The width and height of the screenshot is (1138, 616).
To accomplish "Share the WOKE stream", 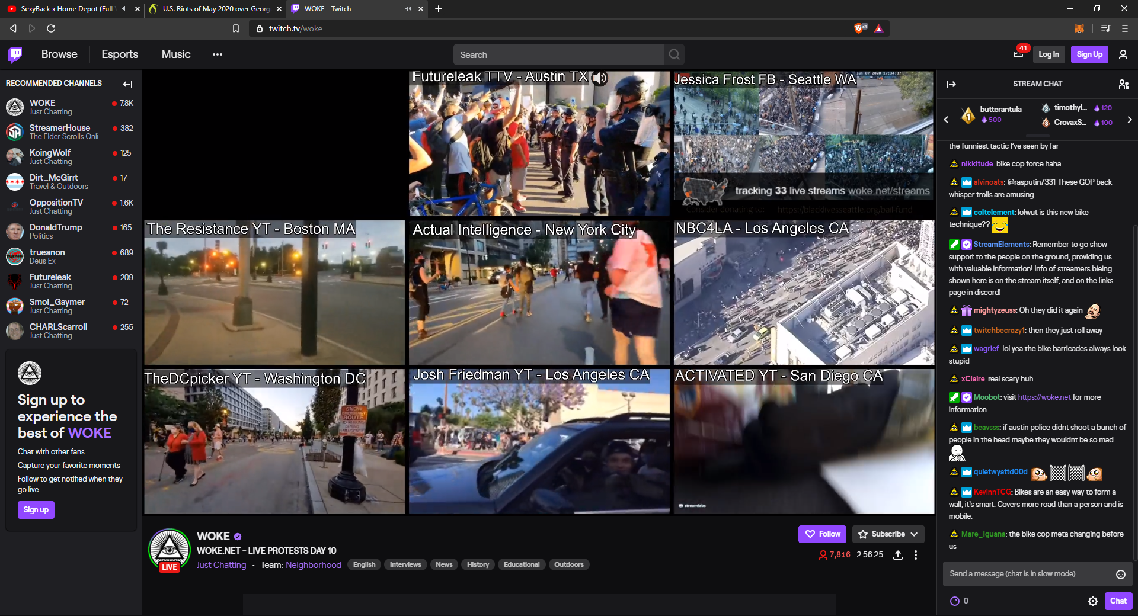I will point(898,555).
